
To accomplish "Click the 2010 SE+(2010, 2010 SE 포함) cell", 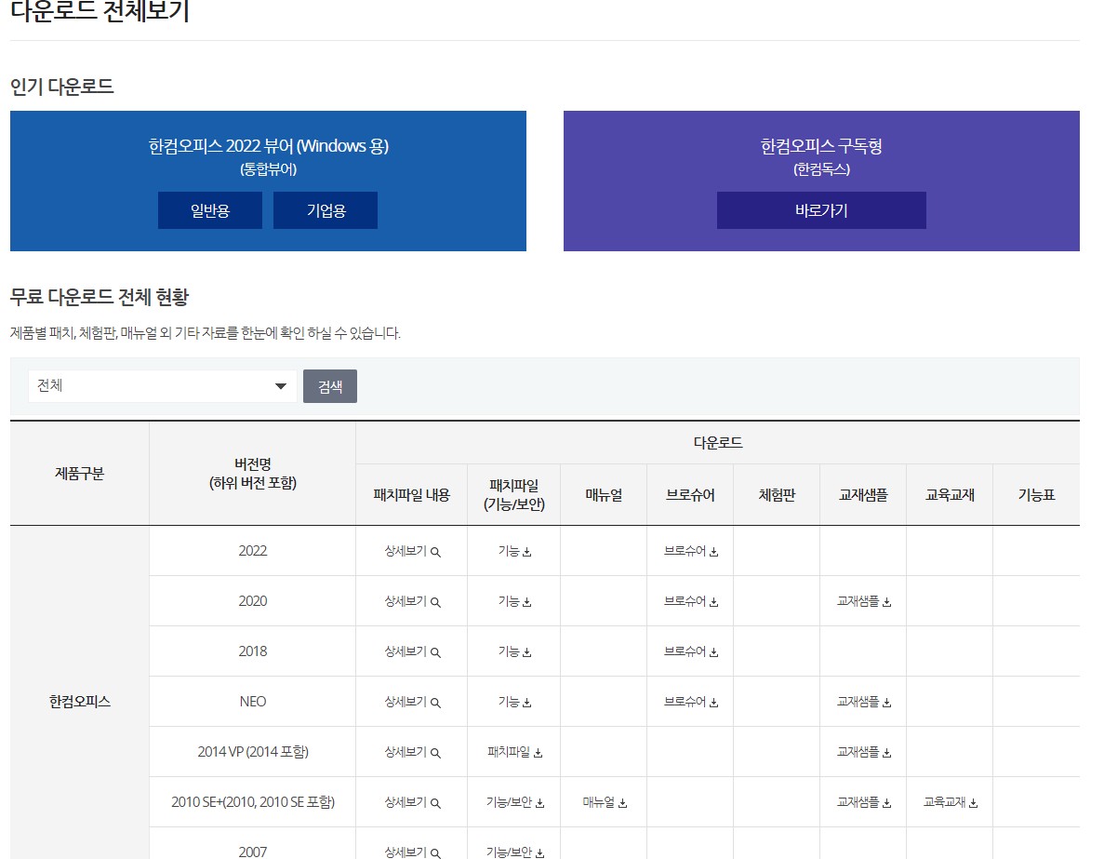I will tap(253, 802).
